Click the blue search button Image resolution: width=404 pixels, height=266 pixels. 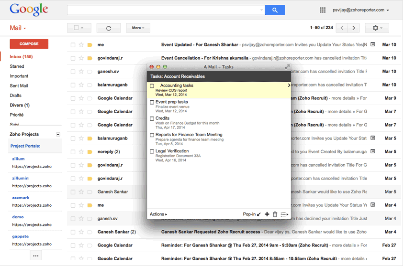(275, 10)
